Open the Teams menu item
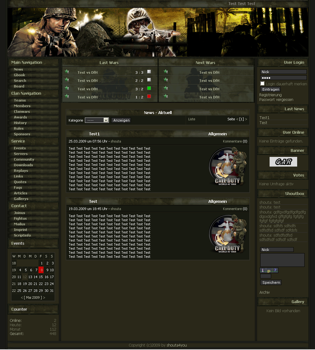The image size is (315, 350). point(20,100)
